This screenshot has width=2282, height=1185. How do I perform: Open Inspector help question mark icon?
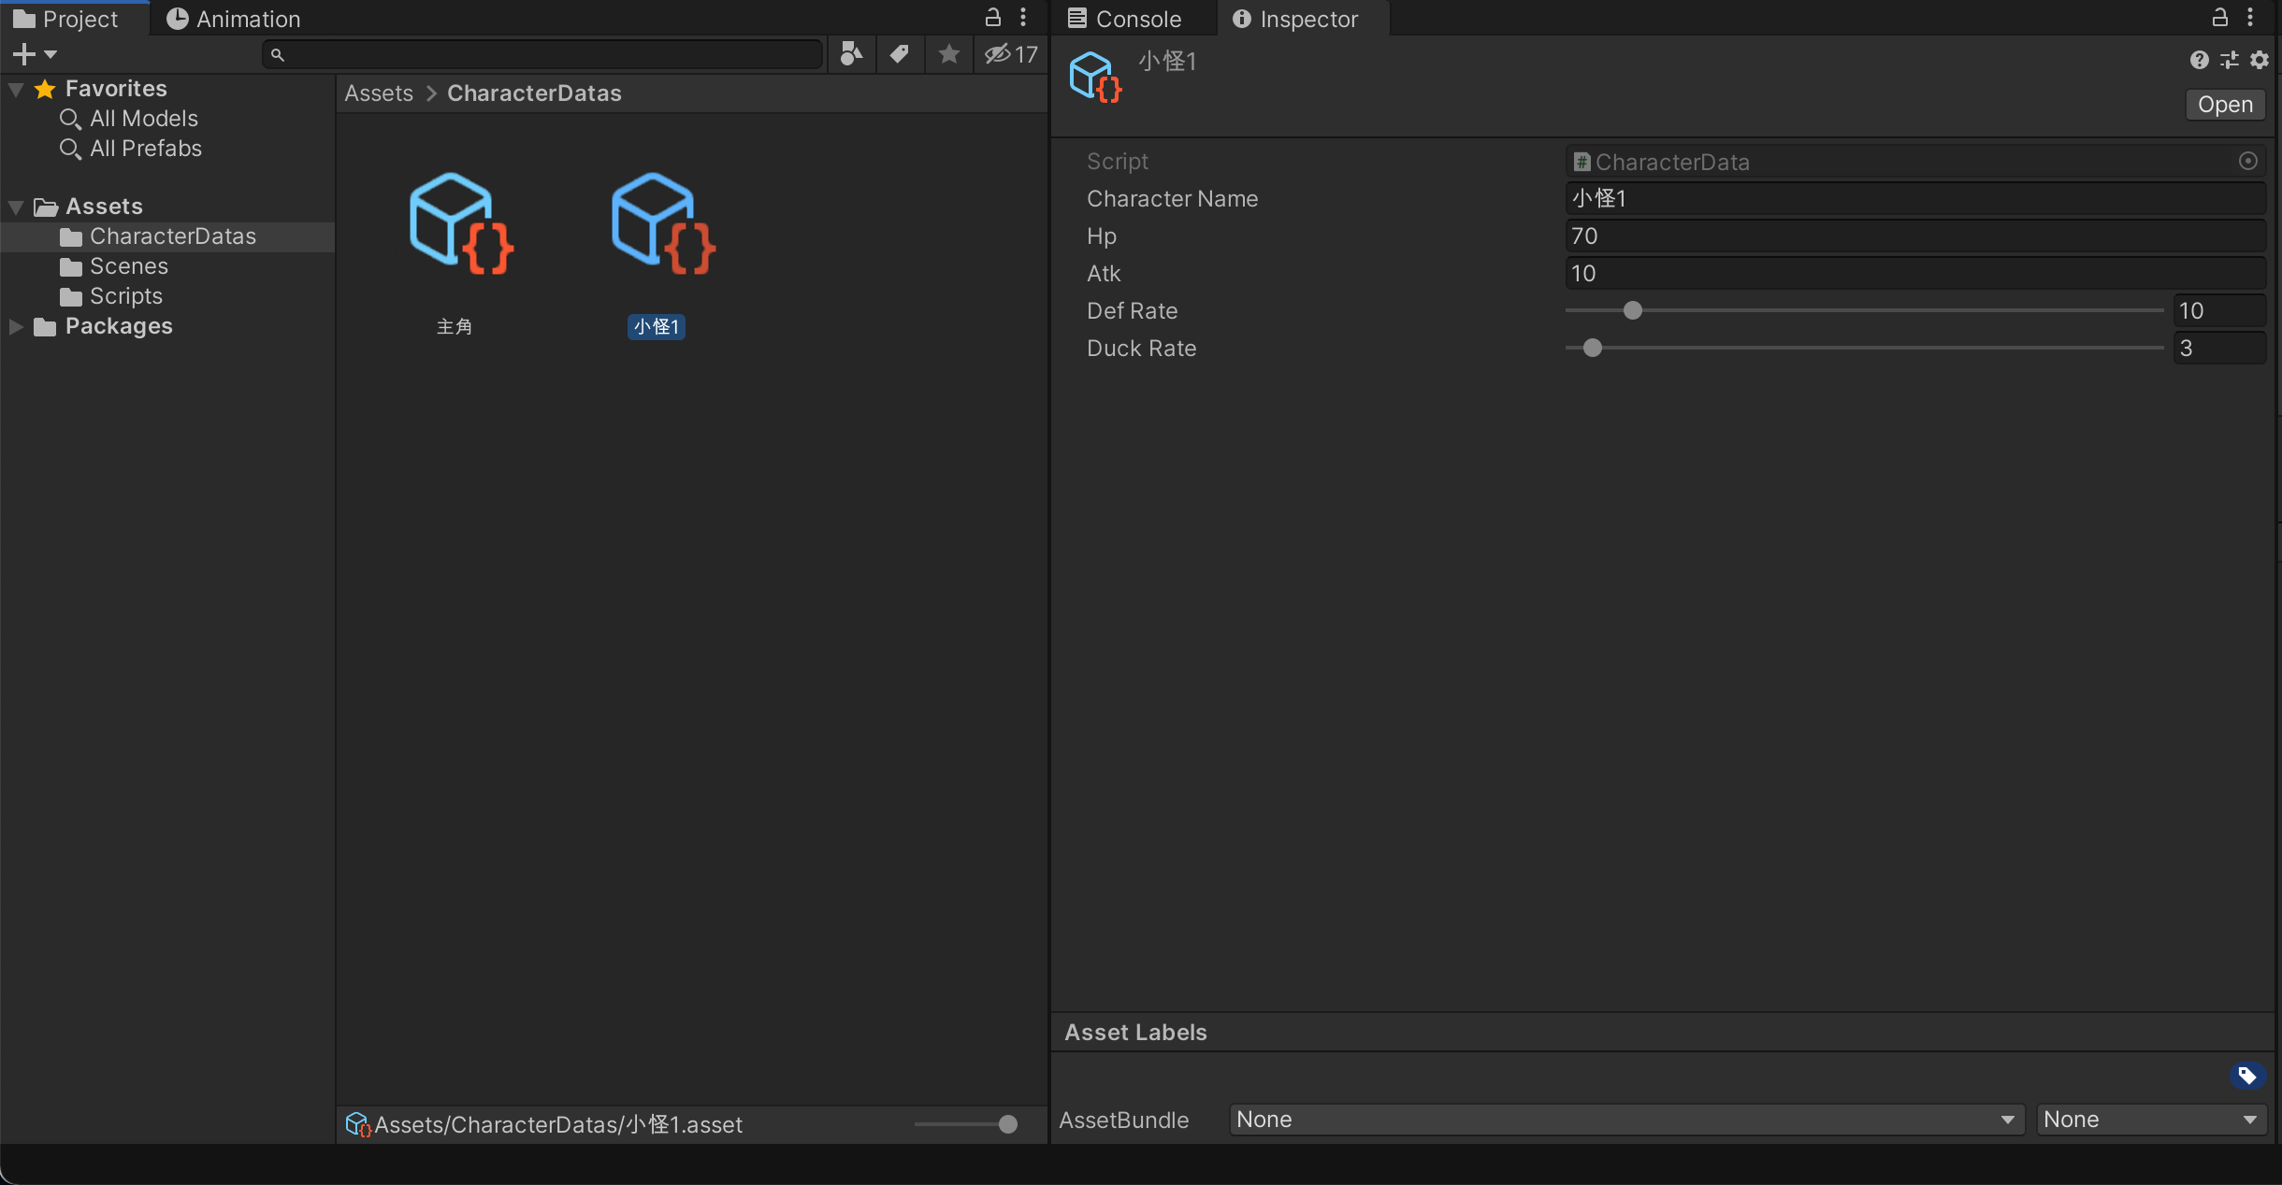click(2199, 60)
